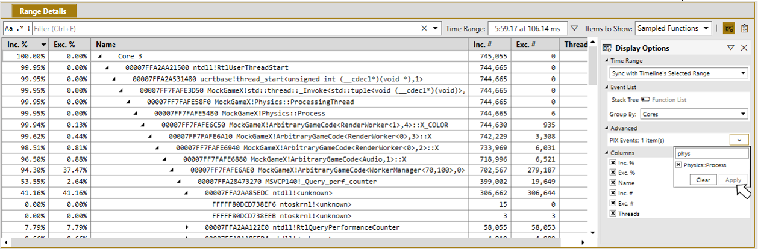Click the X next to the filter box
This screenshot has height=249, width=758.
point(424,28)
